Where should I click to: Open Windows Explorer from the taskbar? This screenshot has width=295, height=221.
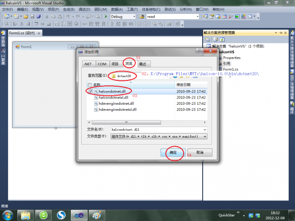coord(25,215)
